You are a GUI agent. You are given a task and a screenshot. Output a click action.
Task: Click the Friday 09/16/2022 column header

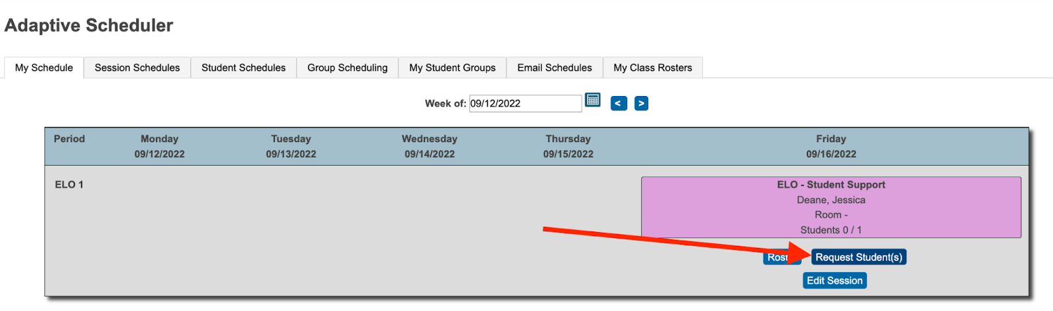coord(831,147)
